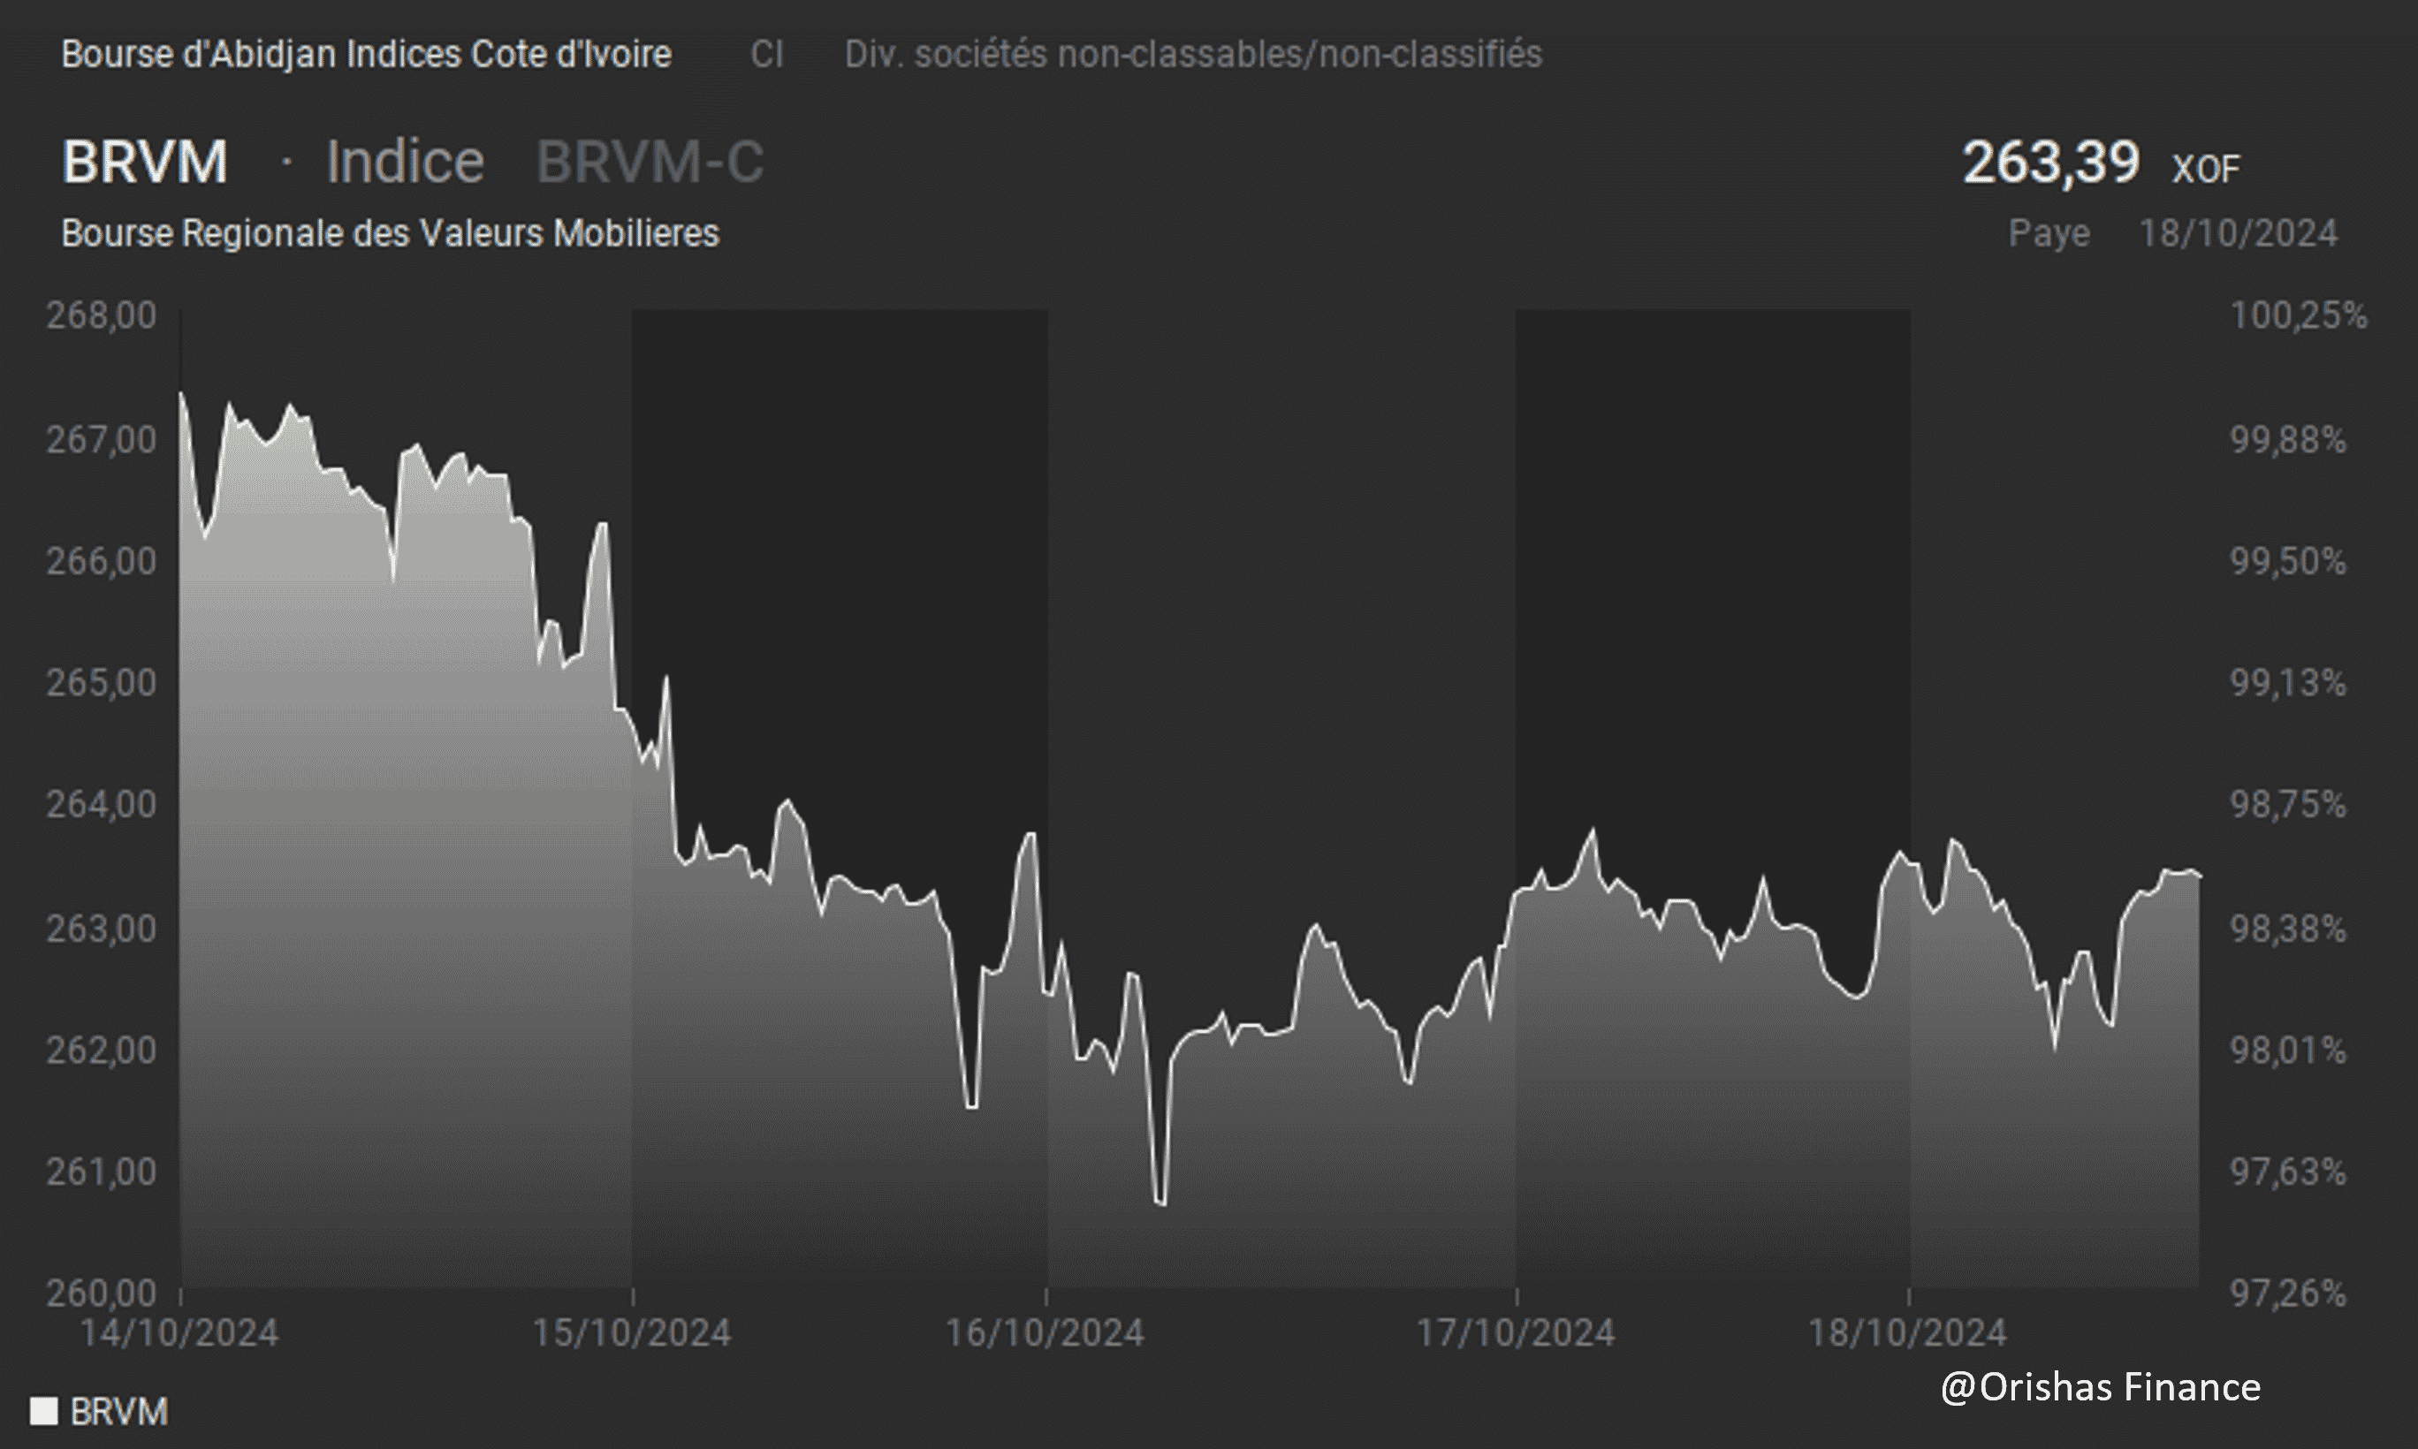Click the 98,38% right-axis label

2288,928
